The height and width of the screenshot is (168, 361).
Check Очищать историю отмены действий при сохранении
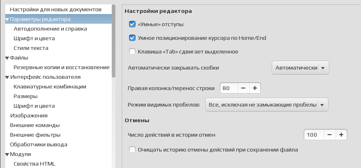click(132, 150)
